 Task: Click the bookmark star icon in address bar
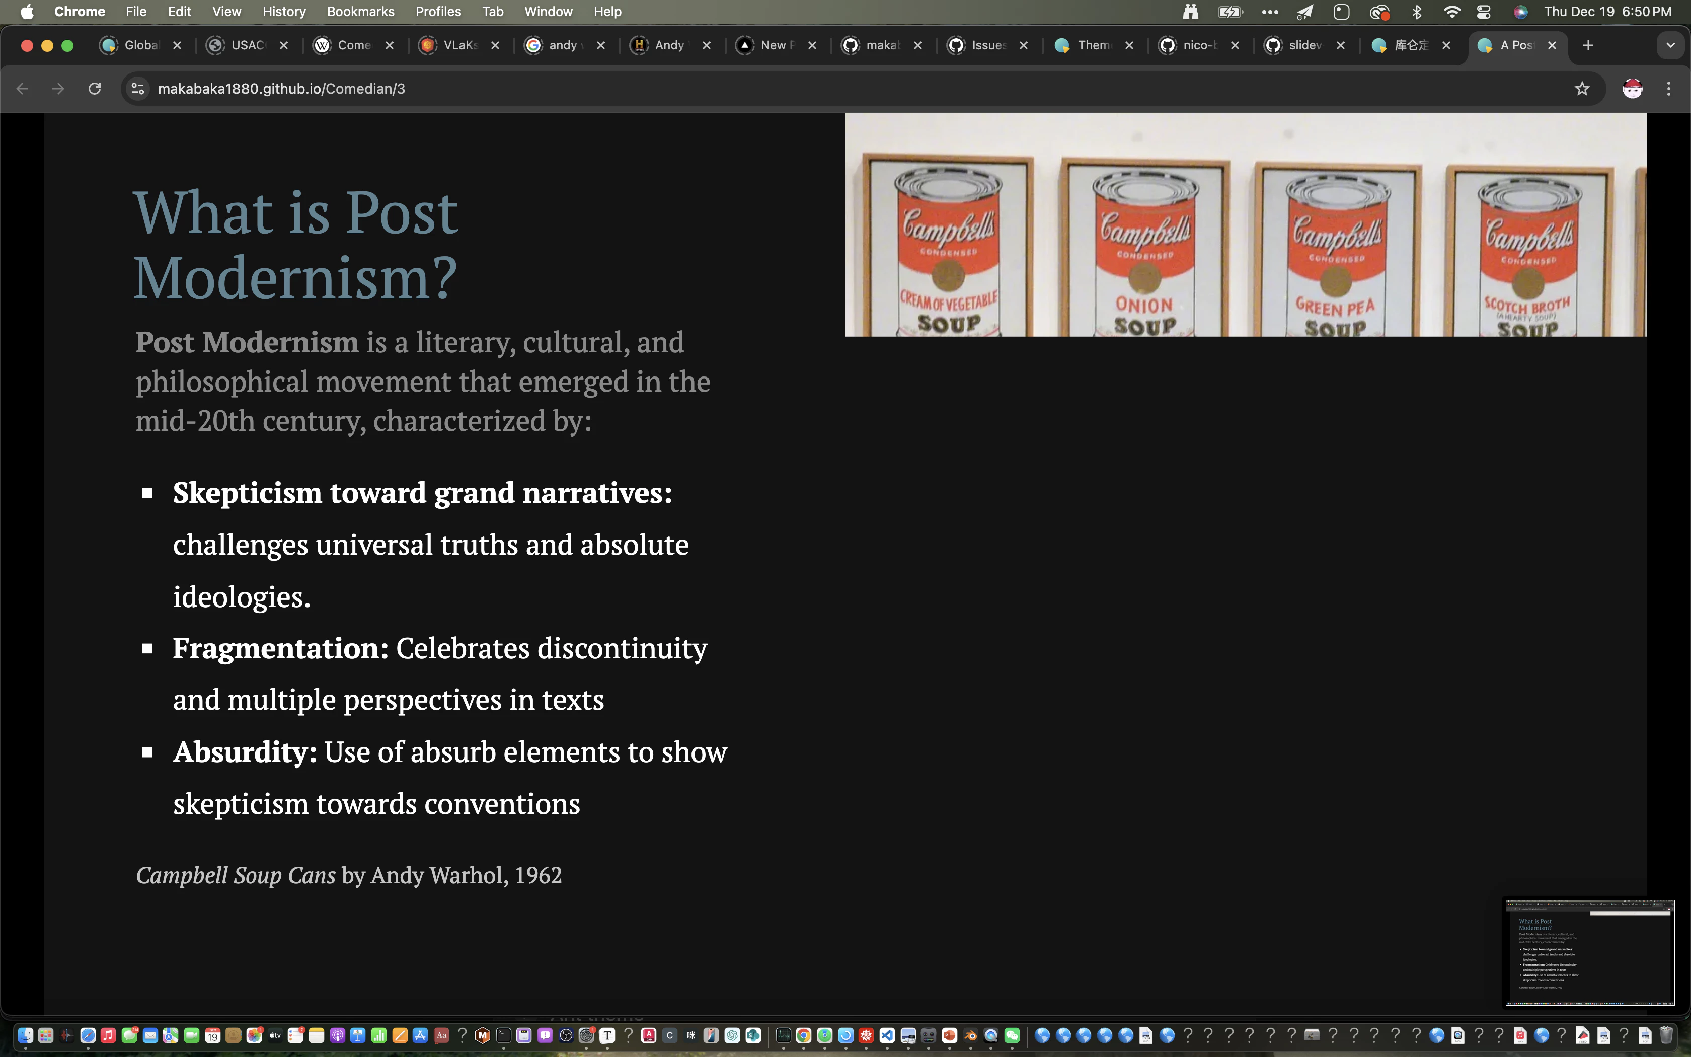[x=1581, y=88]
